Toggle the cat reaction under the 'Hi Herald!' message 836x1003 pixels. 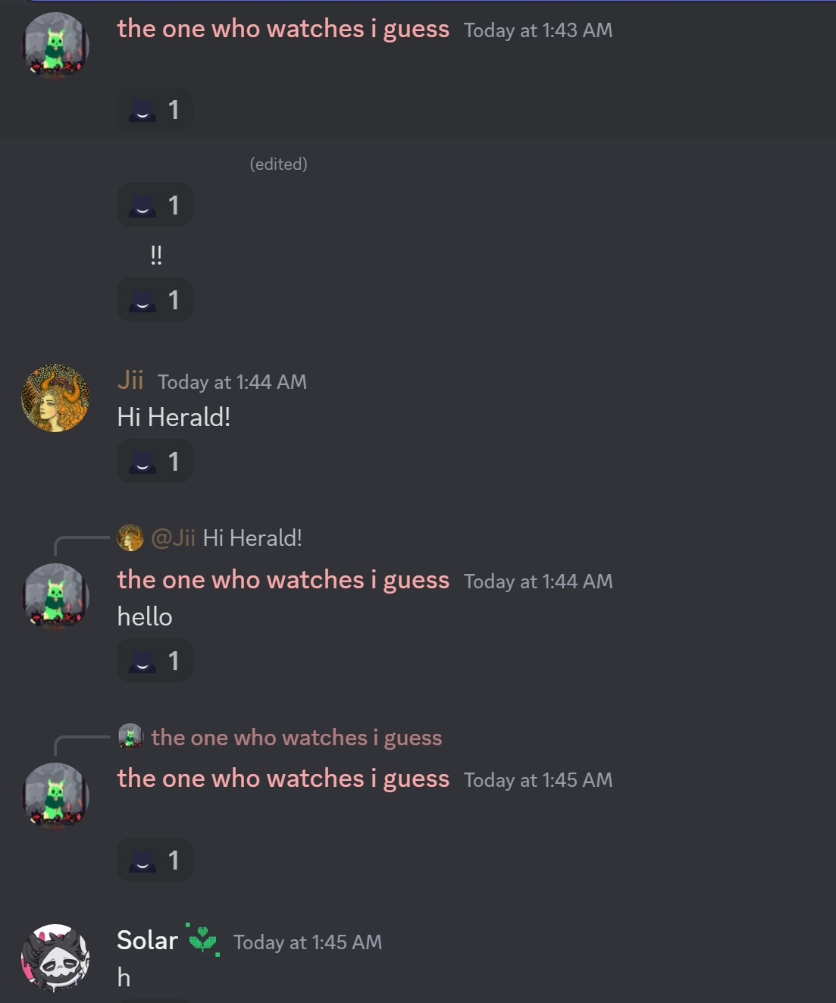tap(155, 461)
